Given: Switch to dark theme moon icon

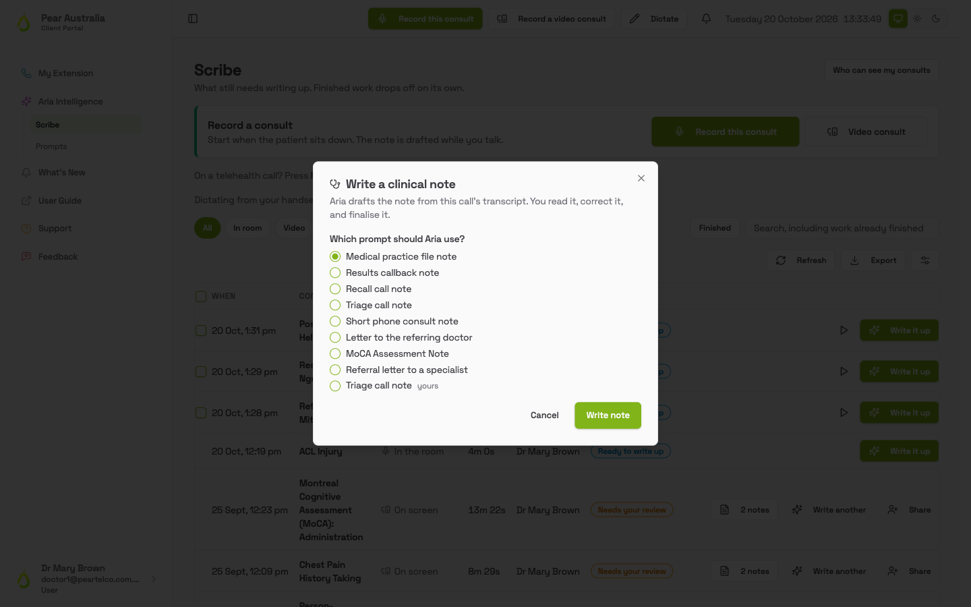Looking at the screenshot, I should coord(936,19).
